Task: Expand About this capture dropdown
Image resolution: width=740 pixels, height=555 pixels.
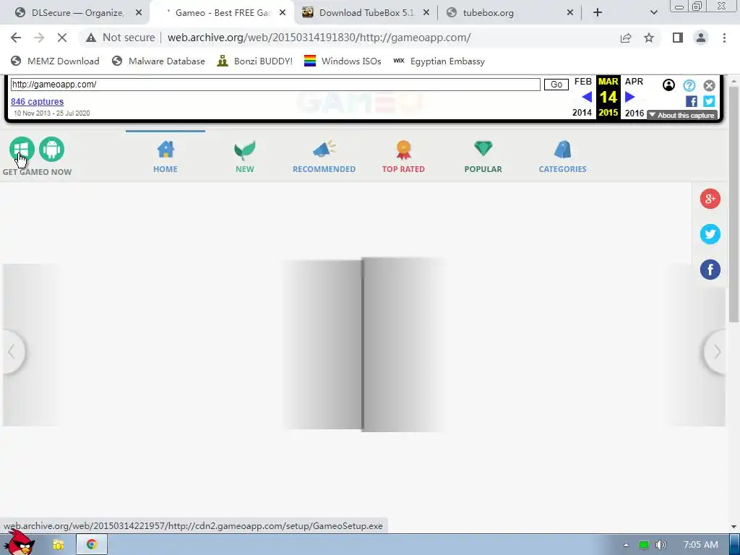Action: tap(682, 115)
